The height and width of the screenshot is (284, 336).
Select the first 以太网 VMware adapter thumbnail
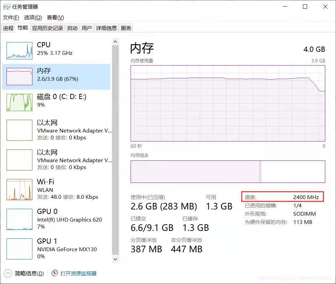19,130
